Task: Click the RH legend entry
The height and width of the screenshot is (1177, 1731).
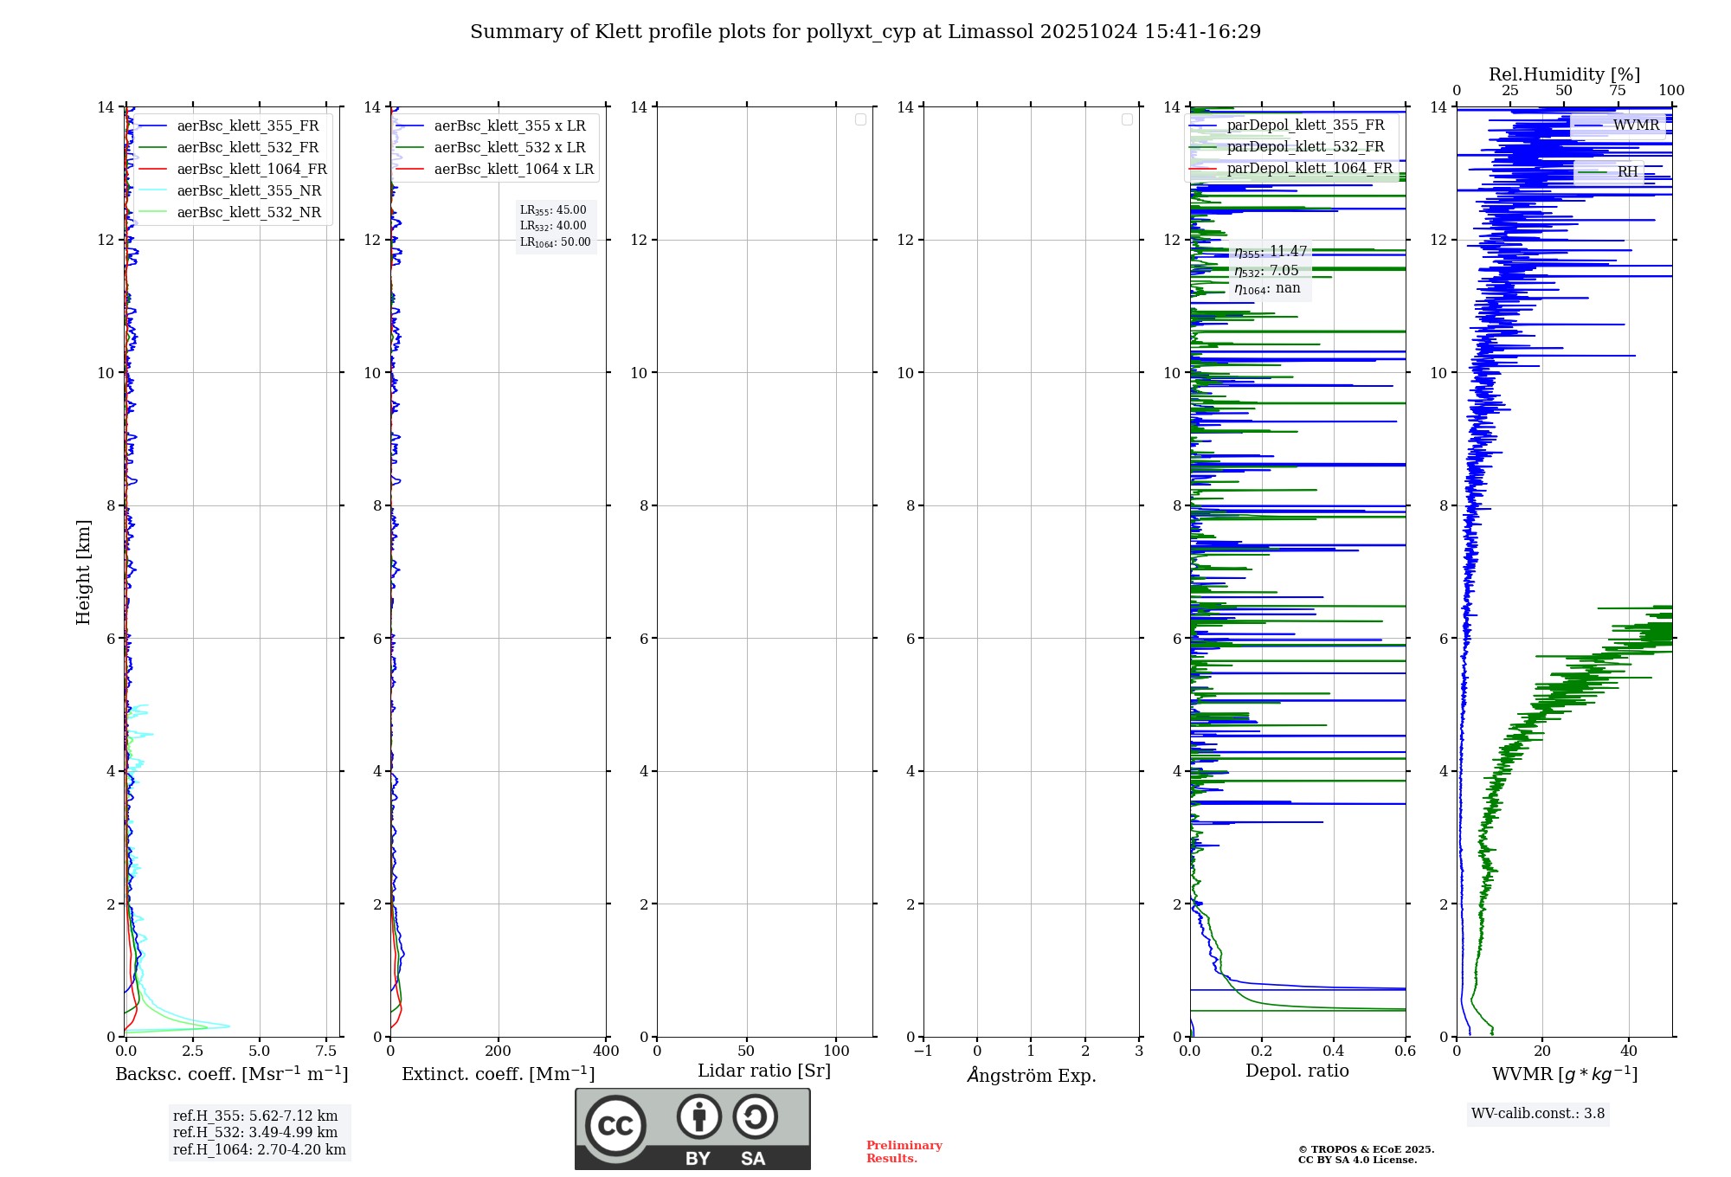Action: point(1627,172)
